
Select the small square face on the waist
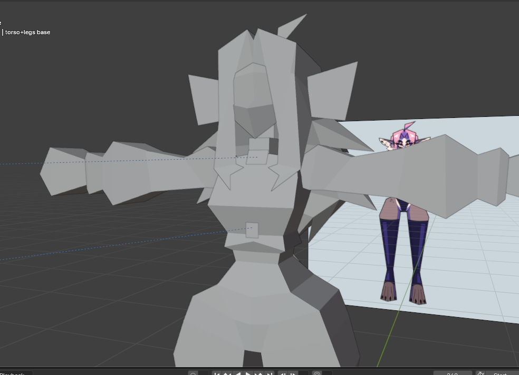[252, 230]
